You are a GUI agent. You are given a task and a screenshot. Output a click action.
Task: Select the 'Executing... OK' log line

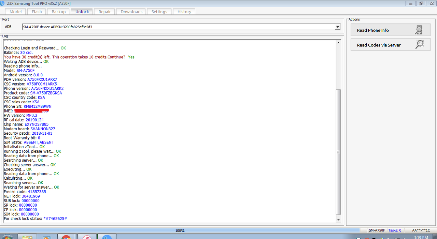(x=17, y=169)
